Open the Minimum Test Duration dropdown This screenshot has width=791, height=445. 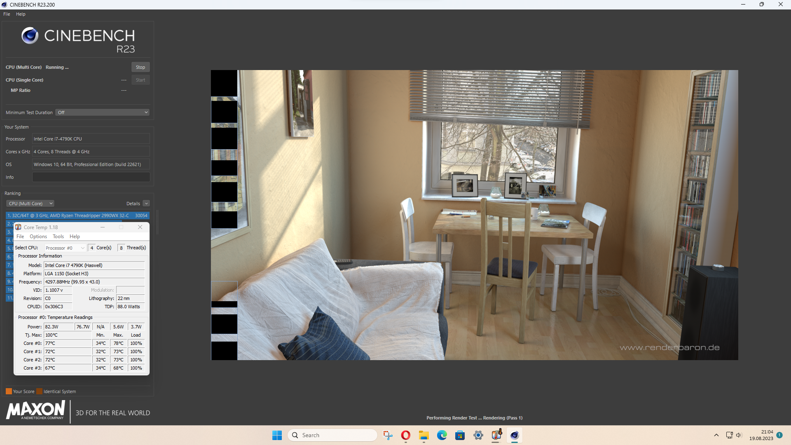[x=102, y=112]
